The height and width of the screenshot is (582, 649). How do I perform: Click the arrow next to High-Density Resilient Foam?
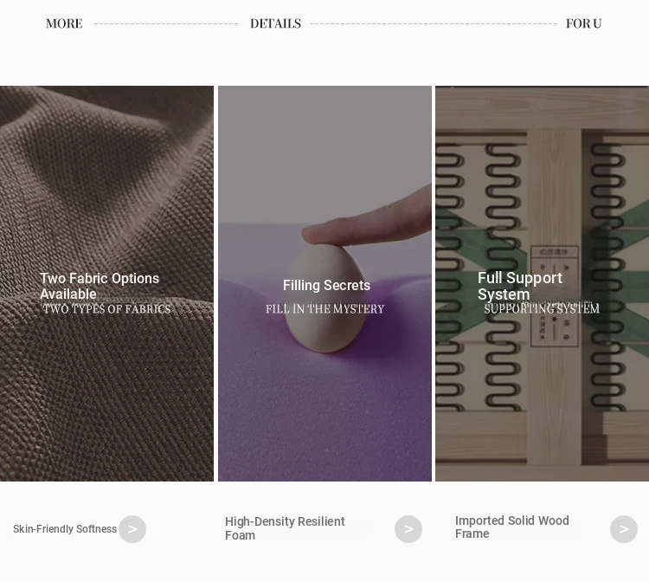coord(408,529)
